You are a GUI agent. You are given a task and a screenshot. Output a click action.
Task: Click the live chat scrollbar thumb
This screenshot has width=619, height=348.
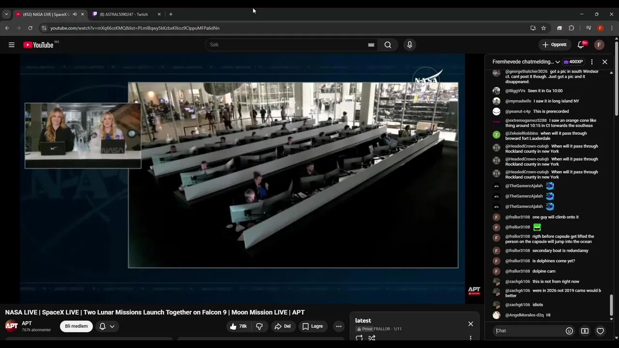tap(611, 304)
